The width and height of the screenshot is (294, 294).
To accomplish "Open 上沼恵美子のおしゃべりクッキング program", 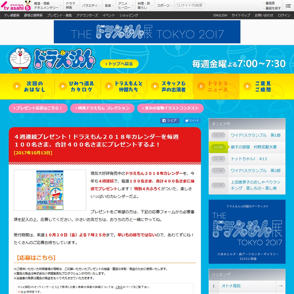I will click(x=255, y=185).
